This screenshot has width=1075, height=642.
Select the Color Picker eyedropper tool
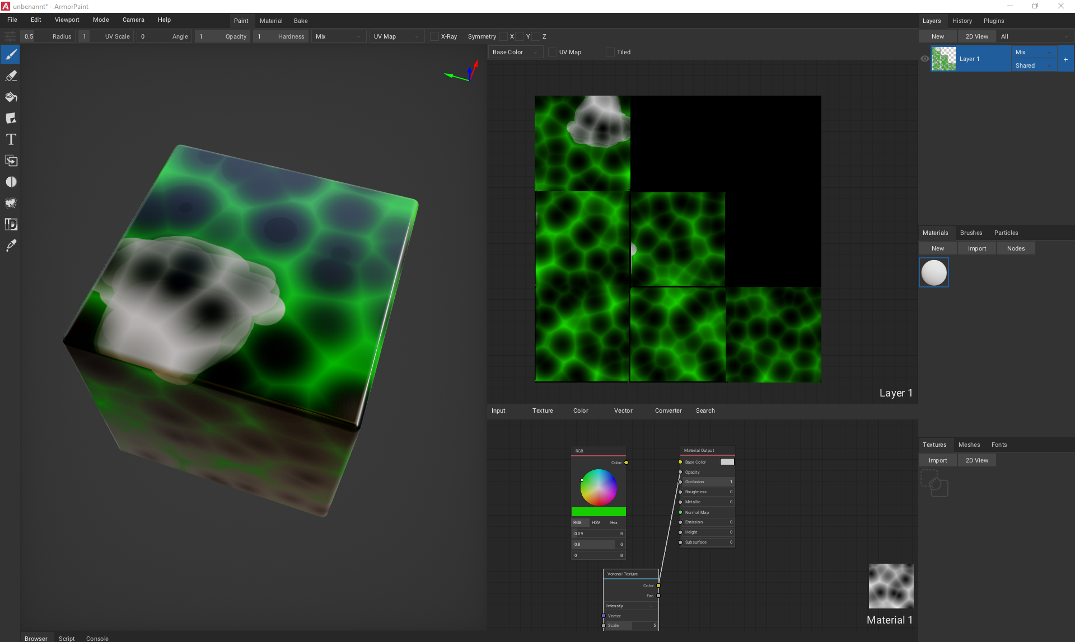pyautogui.click(x=11, y=246)
